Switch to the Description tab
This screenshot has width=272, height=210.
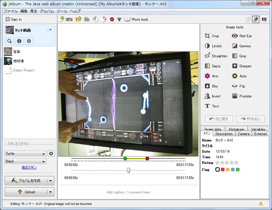point(224,134)
